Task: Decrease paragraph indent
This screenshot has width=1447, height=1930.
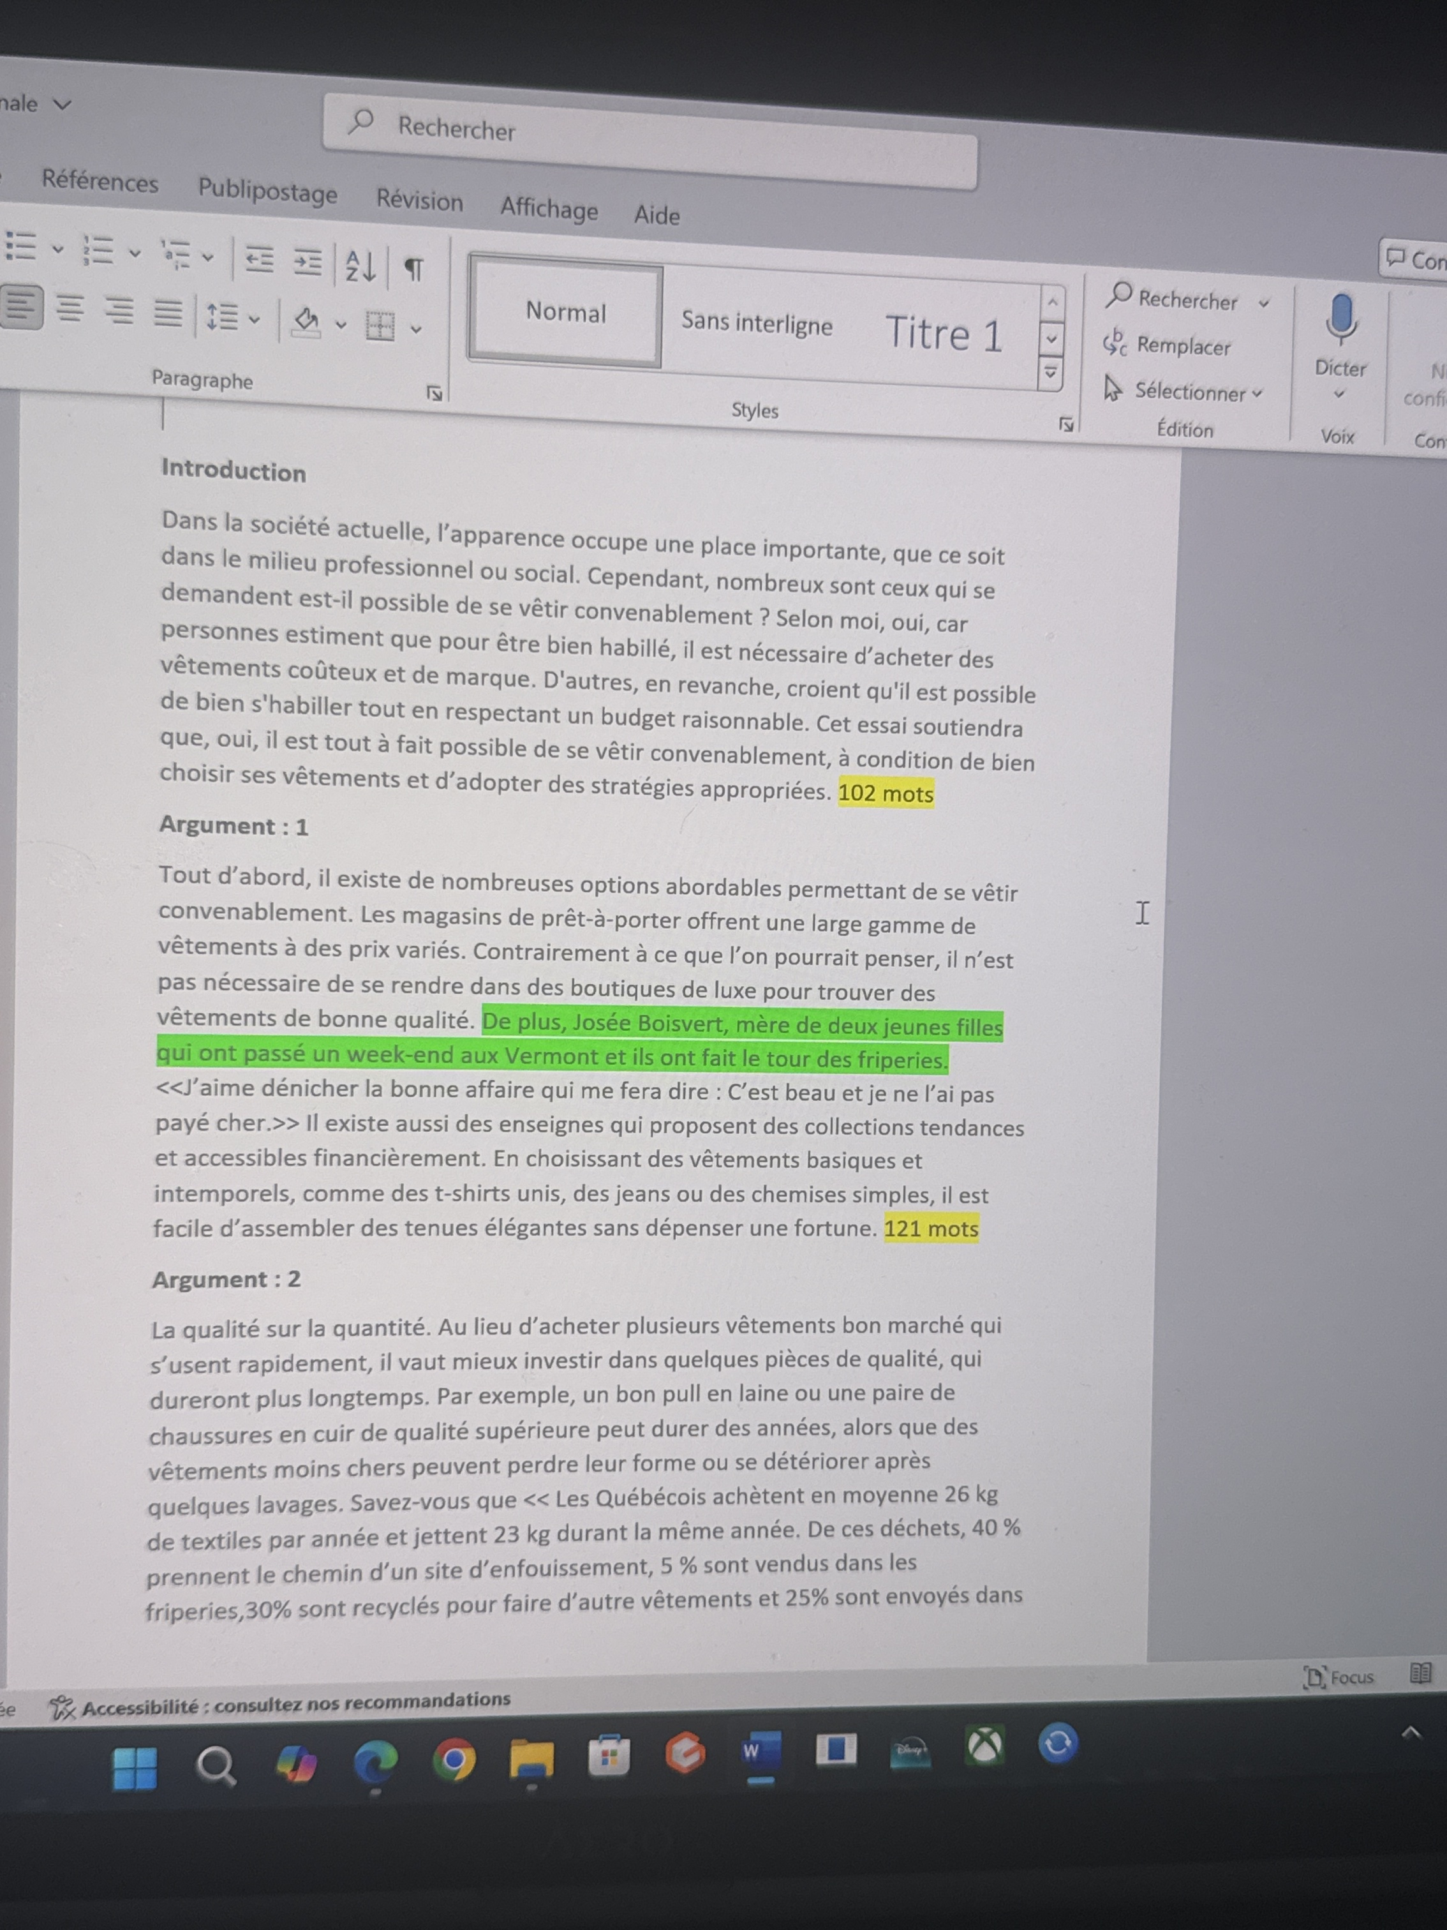Action: click(x=258, y=259)
